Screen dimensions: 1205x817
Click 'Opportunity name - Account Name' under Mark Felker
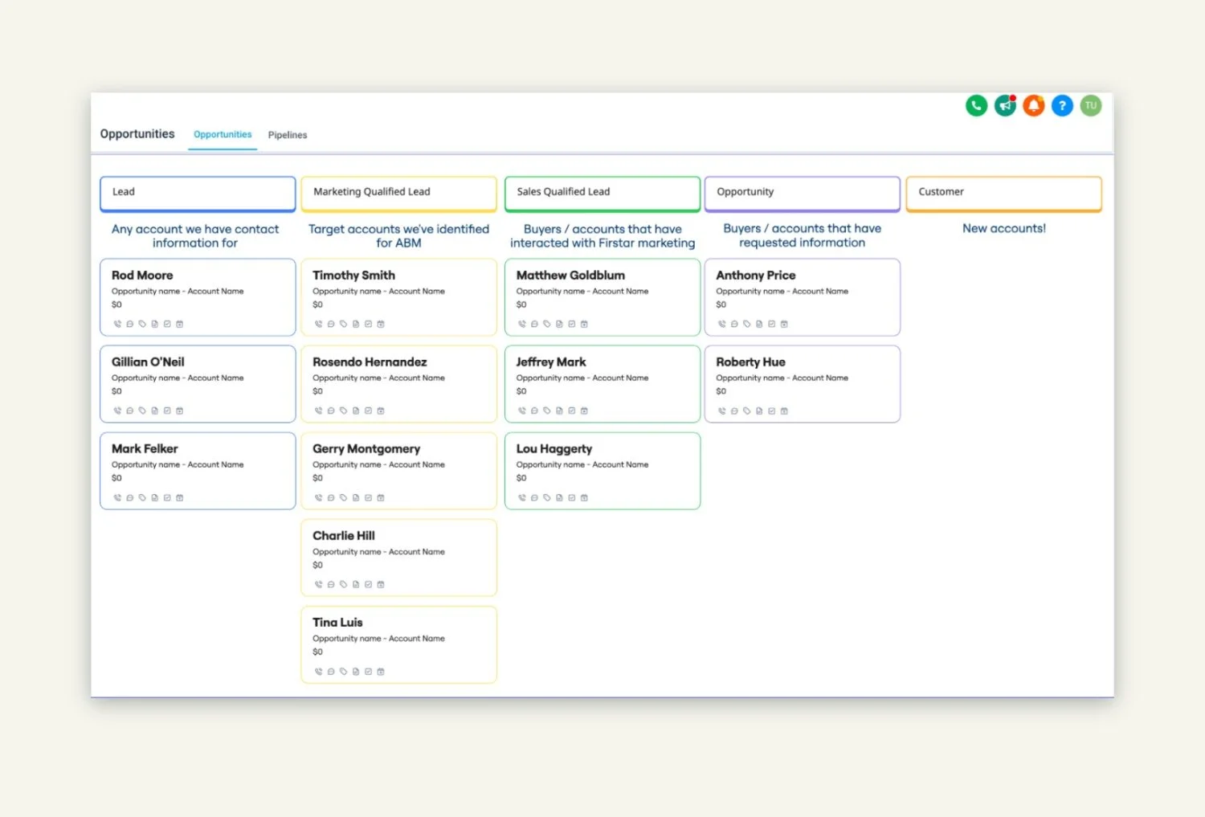click(178, 464)
